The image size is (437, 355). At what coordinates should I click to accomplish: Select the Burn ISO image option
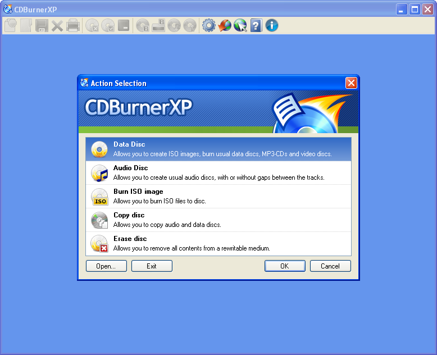point(218,196)
